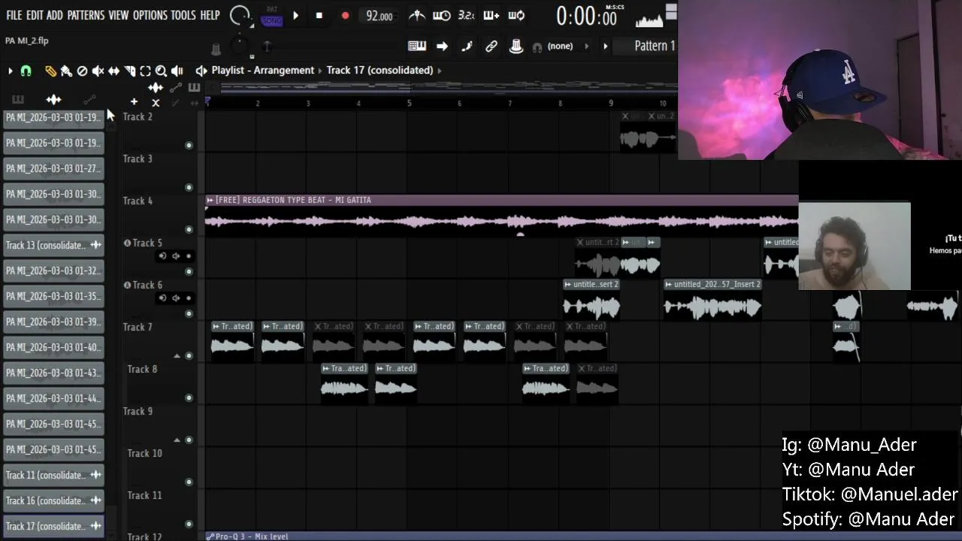This screenshot has height=541, width=962.
Task: Toggle the overdub blend recording icon
Action: (492, 16)
